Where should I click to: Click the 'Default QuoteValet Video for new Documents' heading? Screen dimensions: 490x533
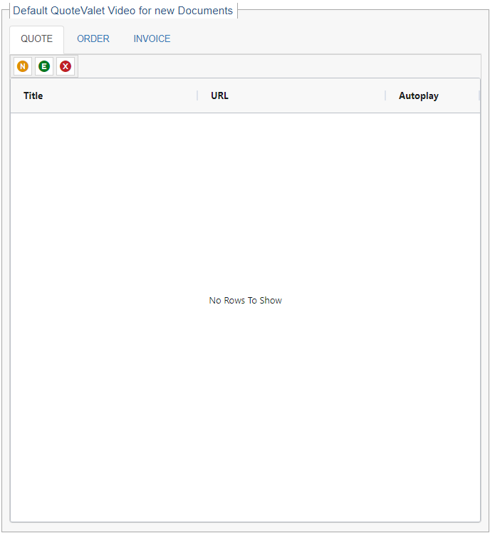pyautogui.click(x=123, y=11)
